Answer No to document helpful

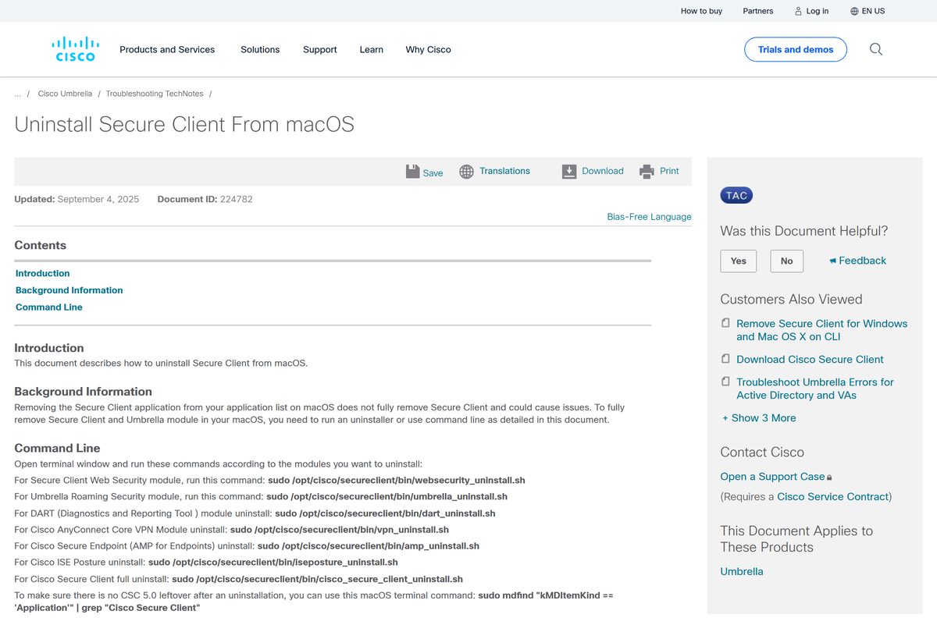[x=787, y=261]
